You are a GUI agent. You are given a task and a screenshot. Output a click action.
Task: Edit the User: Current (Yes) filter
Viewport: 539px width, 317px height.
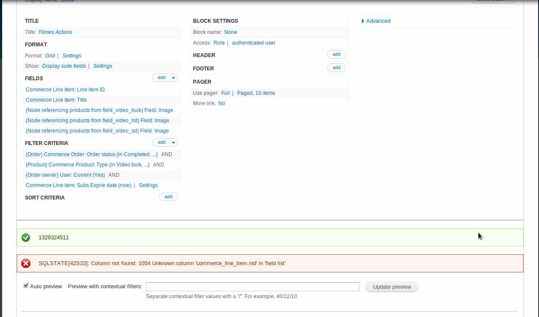click(x=65, y=175)
